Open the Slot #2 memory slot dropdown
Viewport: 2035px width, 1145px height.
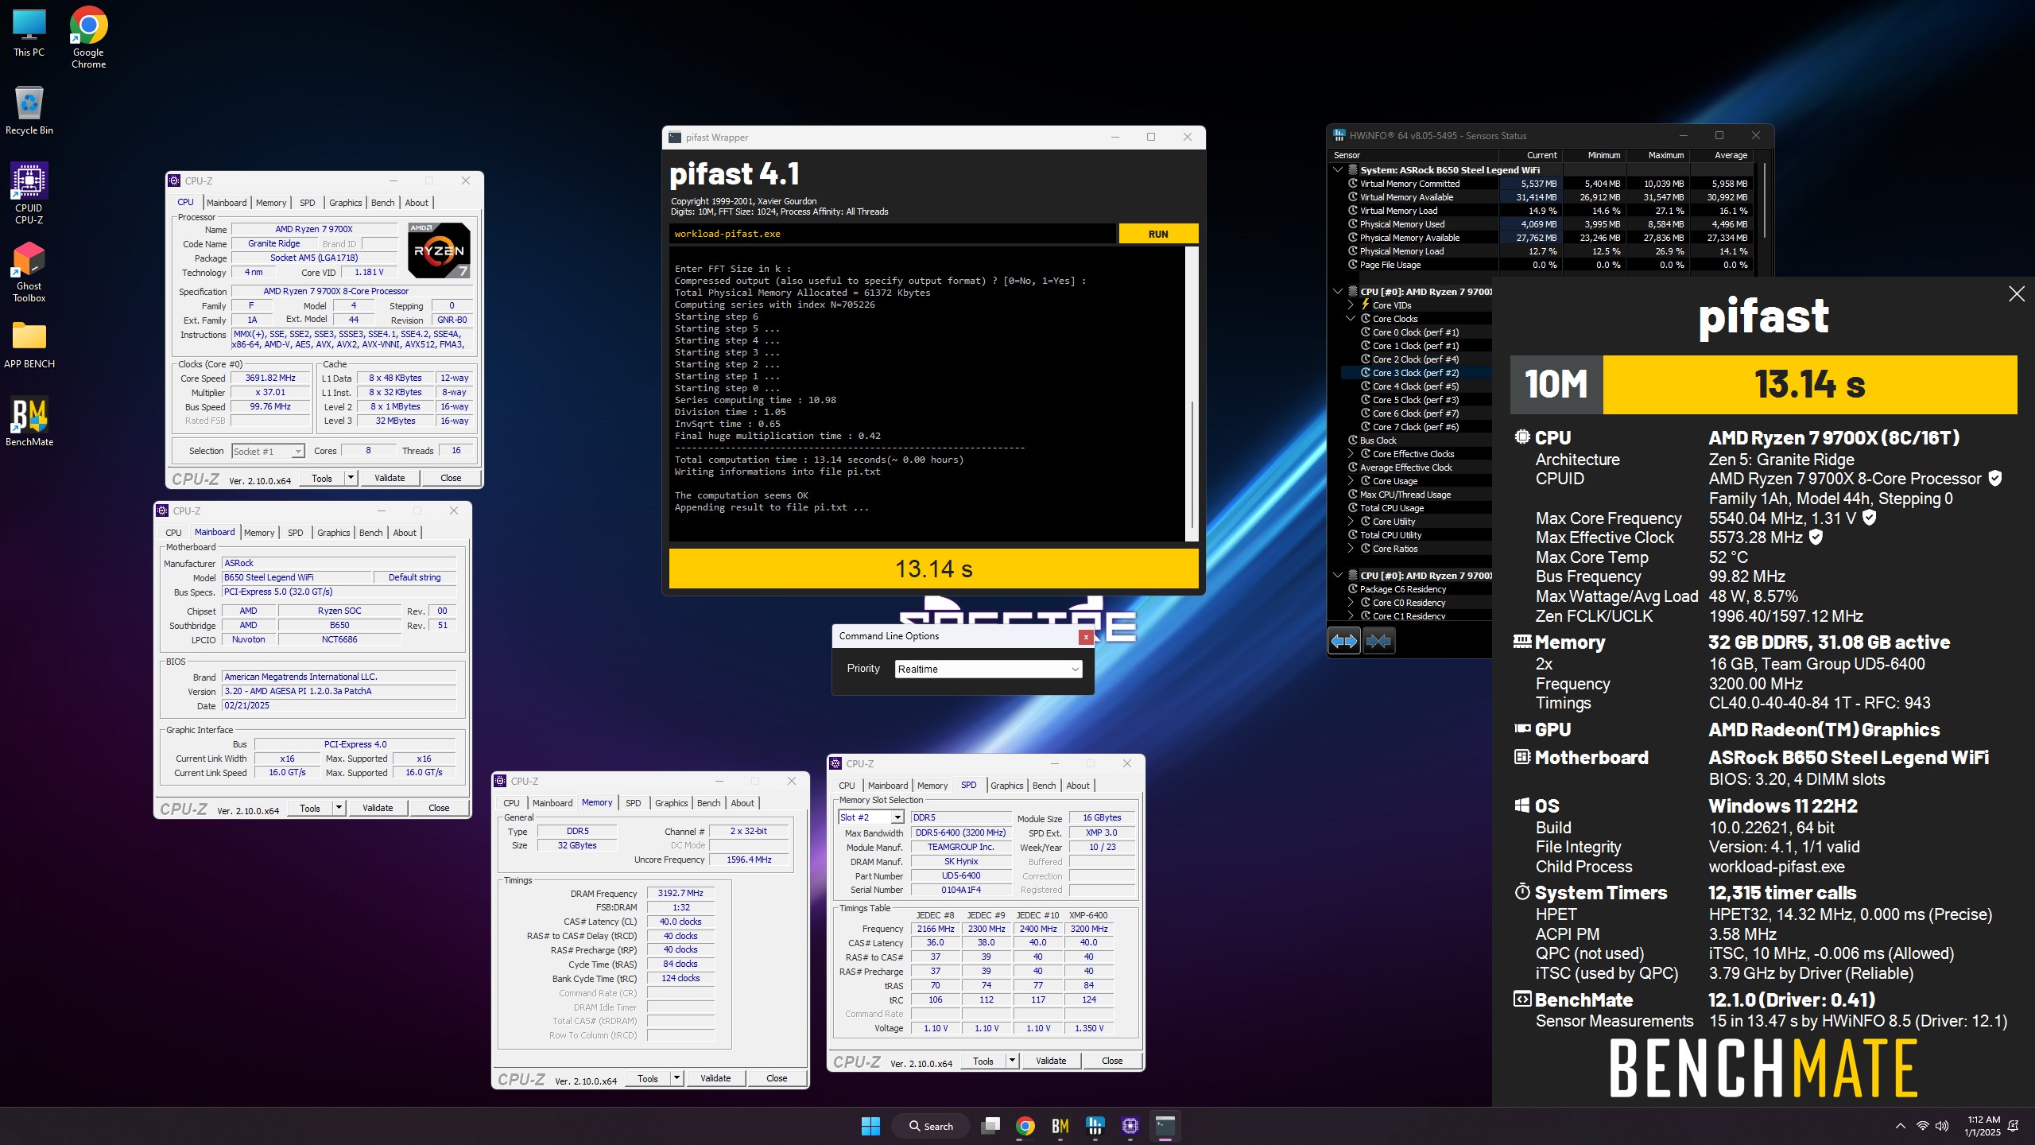point(871,817)
